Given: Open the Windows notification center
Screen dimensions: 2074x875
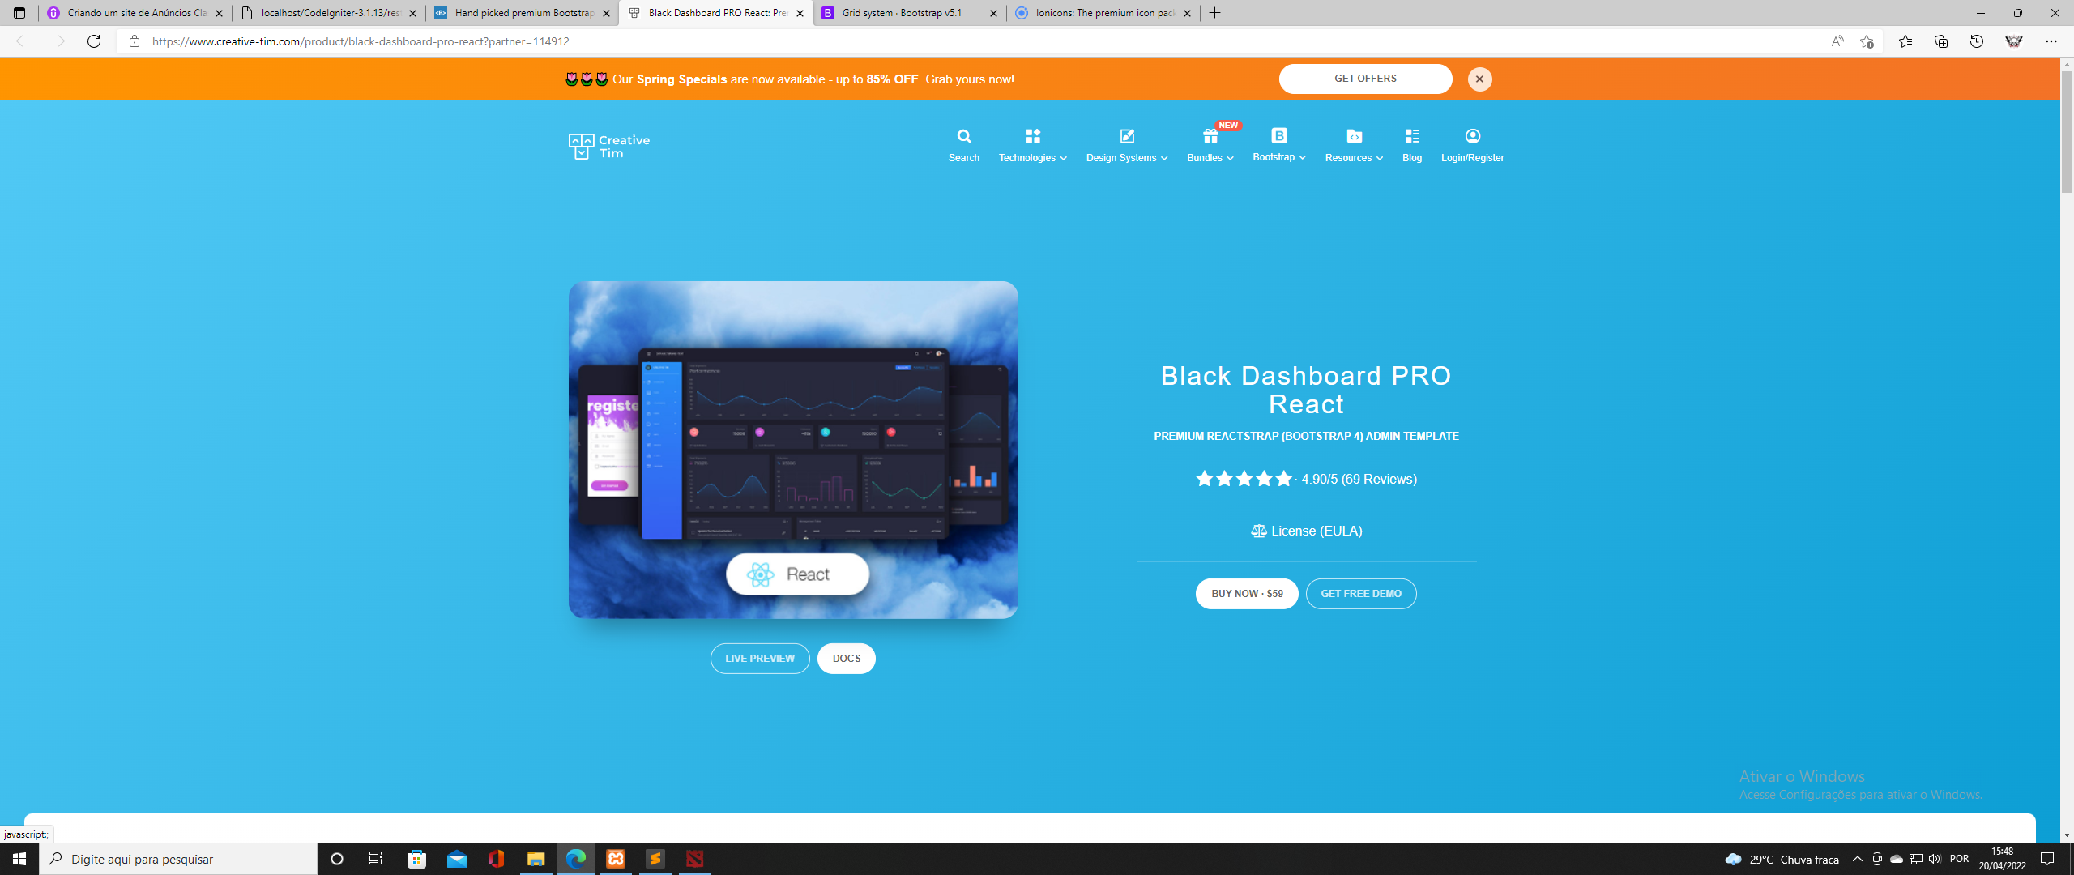Looking at the screenshot, I should (2047, 859).
